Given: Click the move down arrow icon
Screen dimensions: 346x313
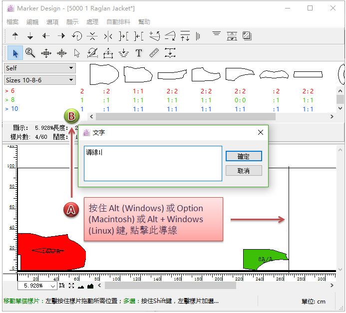Looking at the screenshot, I should point(30,36).
